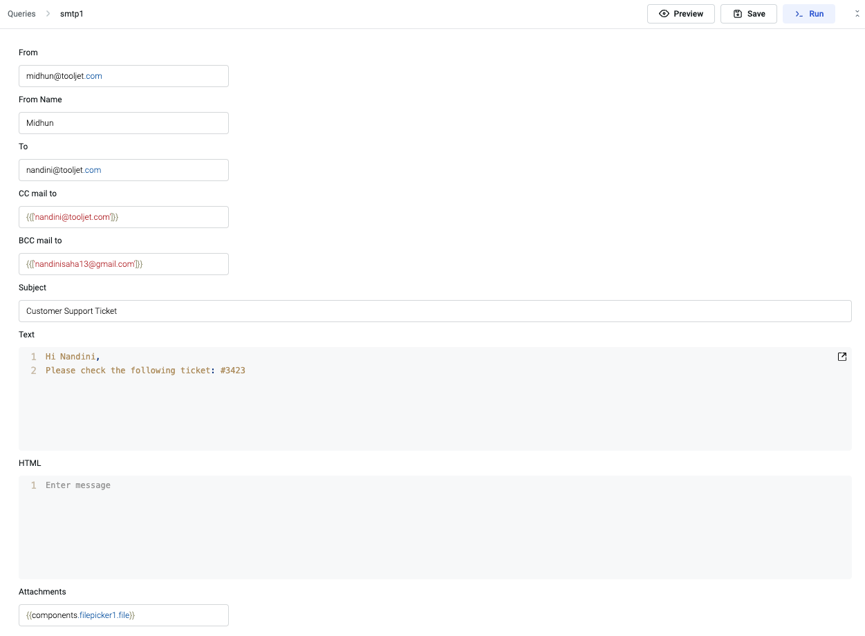
Task: Collapse the query editor panel
Action: (857, 14)
